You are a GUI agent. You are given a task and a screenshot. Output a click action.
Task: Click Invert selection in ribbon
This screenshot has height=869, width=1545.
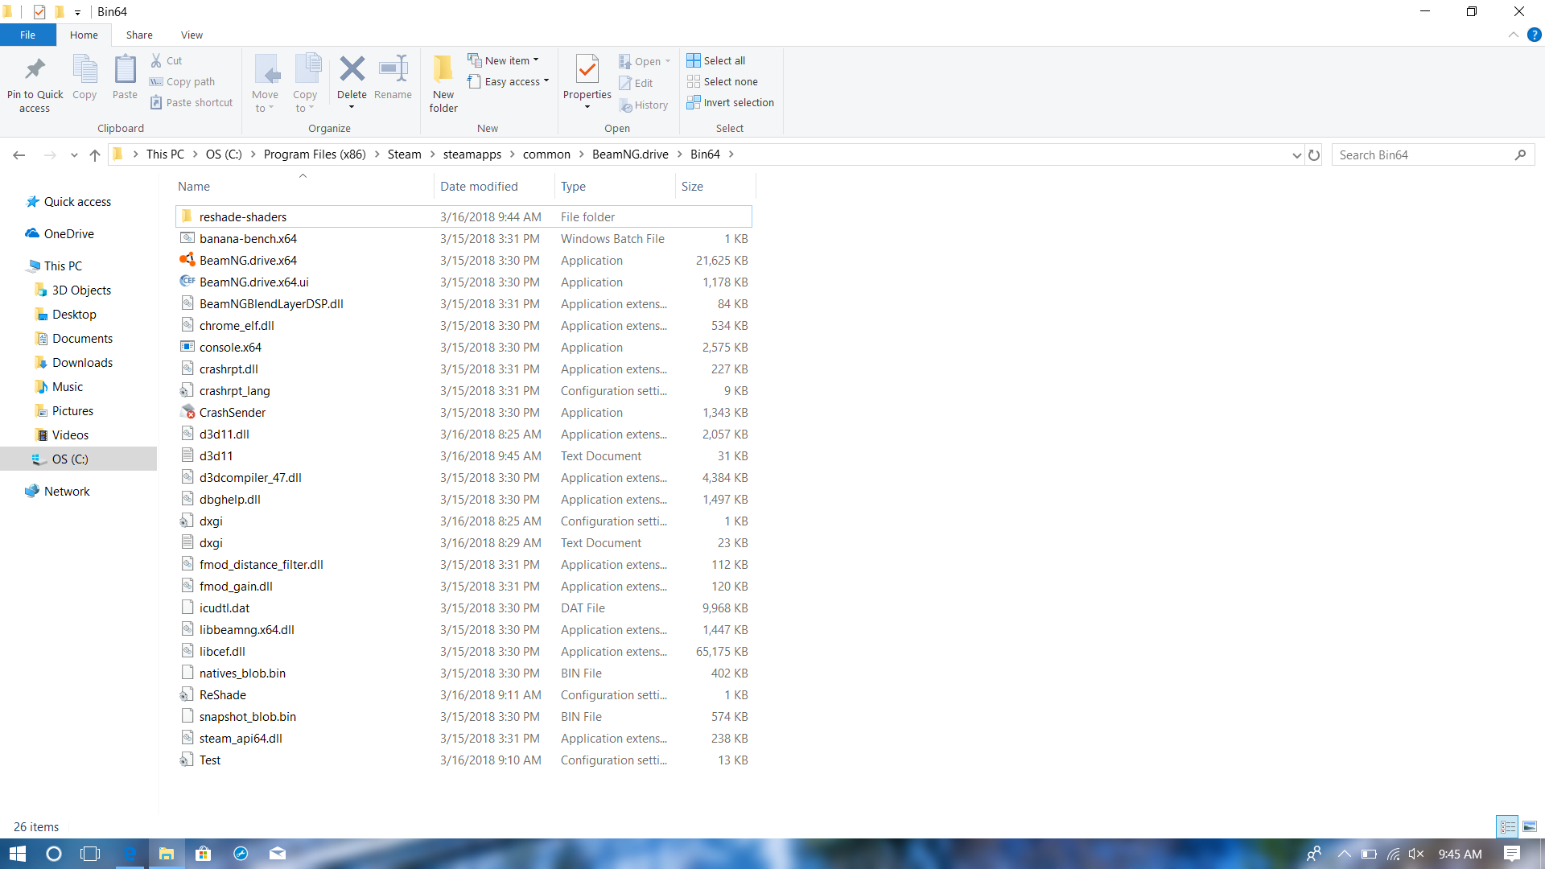(731, 102)
